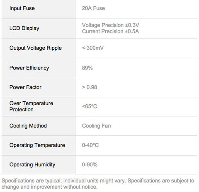Click the Operating Humidity label
Screen dimensions: 199x192
tap(32, 165)
